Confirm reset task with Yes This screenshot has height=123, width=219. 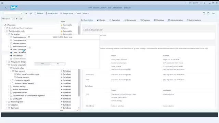click(x=42, y=64)
